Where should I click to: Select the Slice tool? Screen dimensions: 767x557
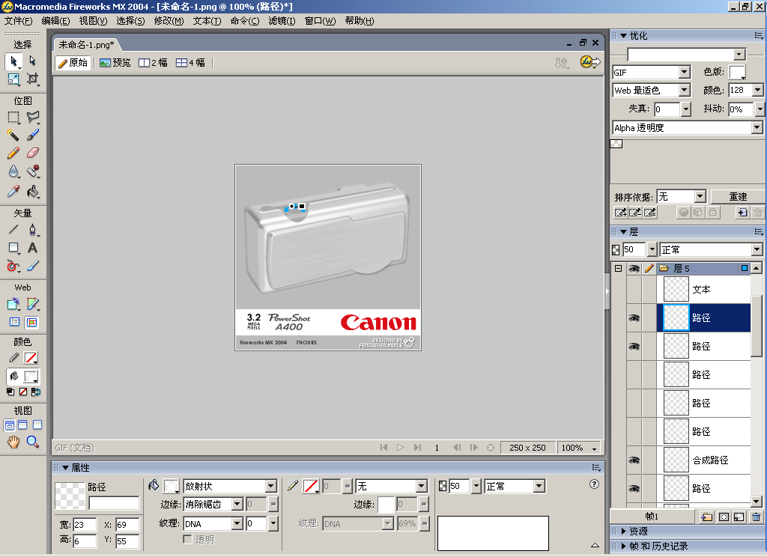[32, 304]
